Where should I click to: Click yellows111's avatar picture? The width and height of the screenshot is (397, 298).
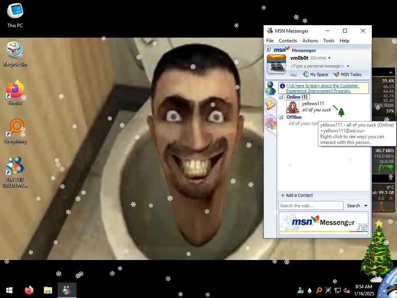tap(293, 107)
